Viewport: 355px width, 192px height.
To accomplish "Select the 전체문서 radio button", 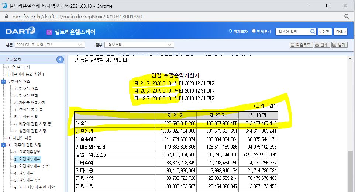I will coord(254,31).
